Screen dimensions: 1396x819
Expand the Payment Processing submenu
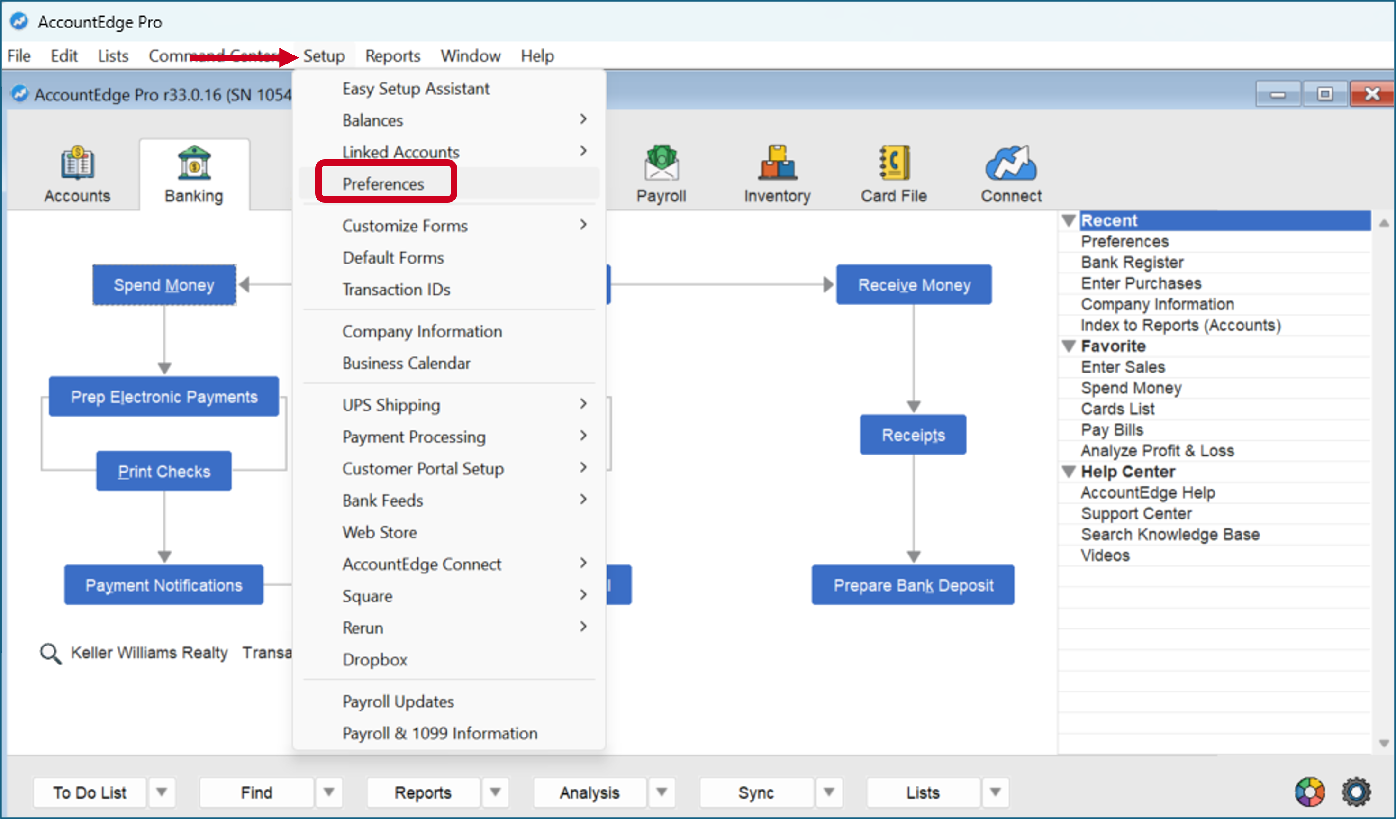[449, 437]
